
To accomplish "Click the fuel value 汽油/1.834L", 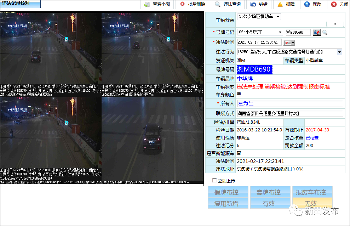I will click(248, 122).
